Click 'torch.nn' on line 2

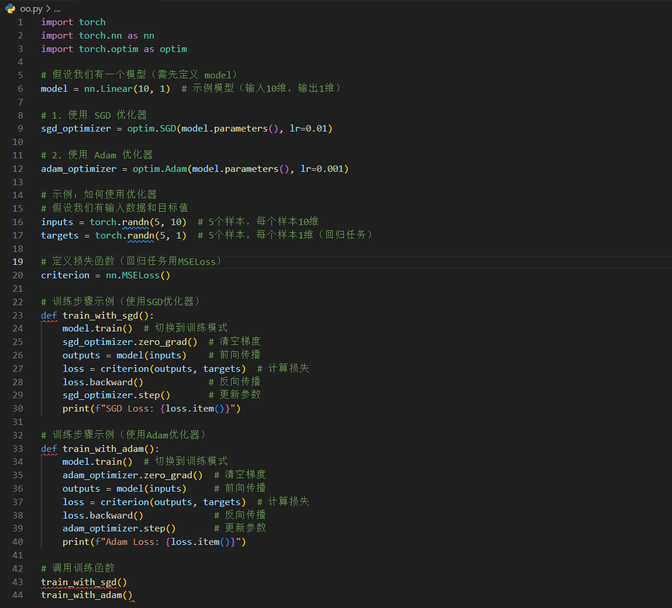point(100,36)
